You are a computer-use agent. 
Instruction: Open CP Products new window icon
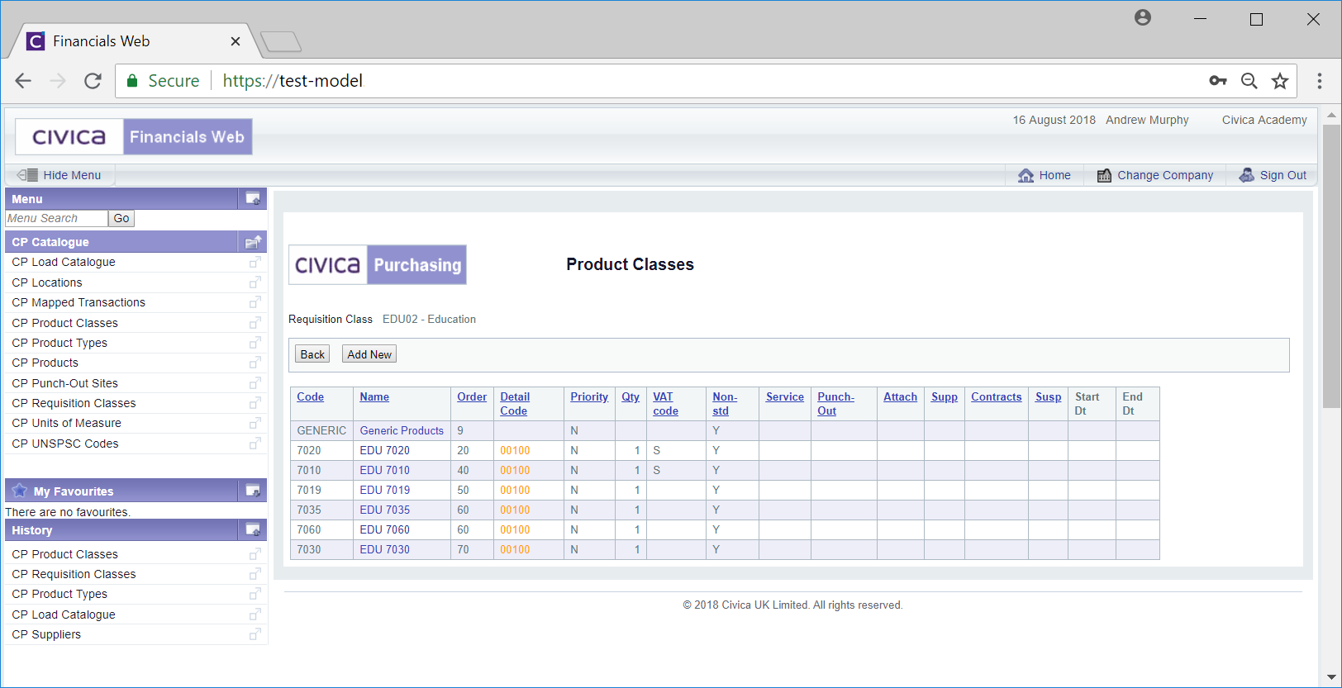click(255, 363)
